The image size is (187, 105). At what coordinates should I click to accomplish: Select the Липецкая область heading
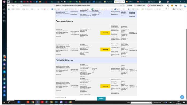tap(64, 21)
